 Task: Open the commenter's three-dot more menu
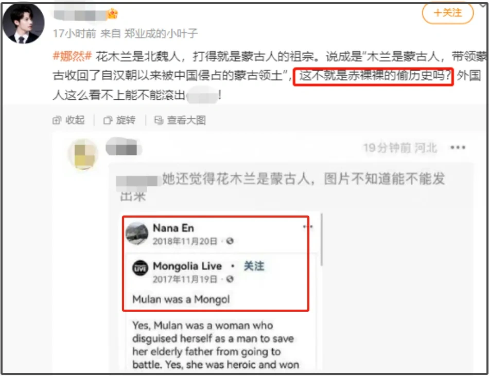pyautogui.click(x=458, y=147)
